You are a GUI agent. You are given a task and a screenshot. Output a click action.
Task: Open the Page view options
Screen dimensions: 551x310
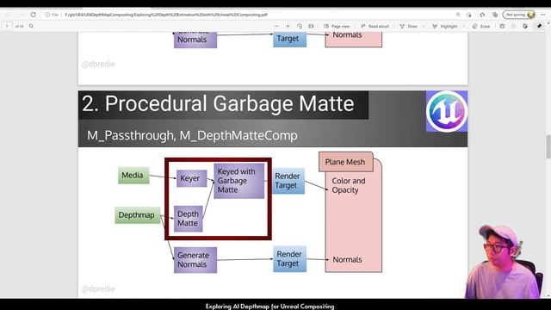coord(337,26)
